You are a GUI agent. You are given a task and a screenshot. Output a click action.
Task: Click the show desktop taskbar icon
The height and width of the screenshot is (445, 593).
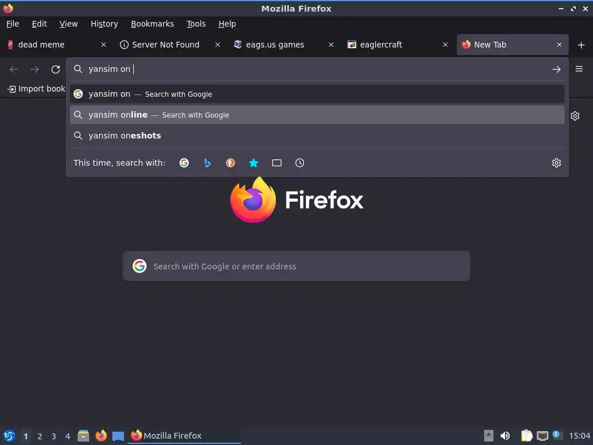tap(118, 436)
